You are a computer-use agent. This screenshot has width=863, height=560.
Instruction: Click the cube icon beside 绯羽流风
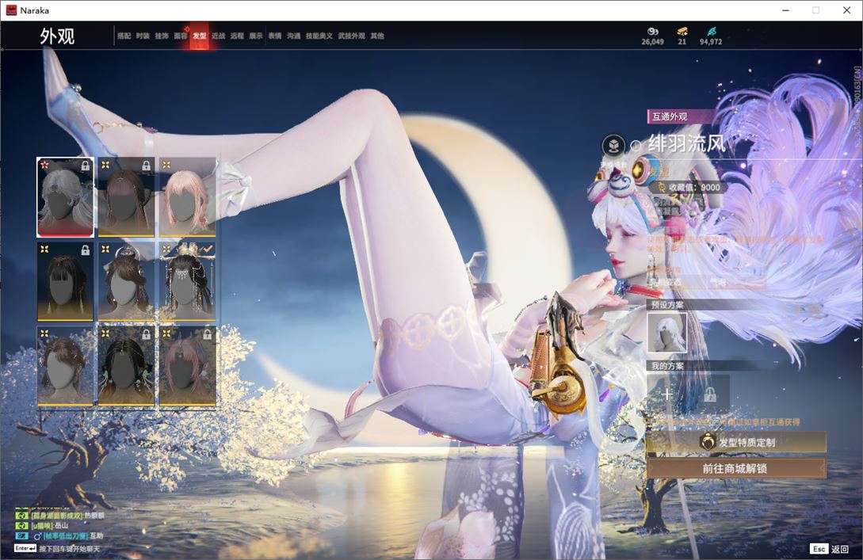613,146
